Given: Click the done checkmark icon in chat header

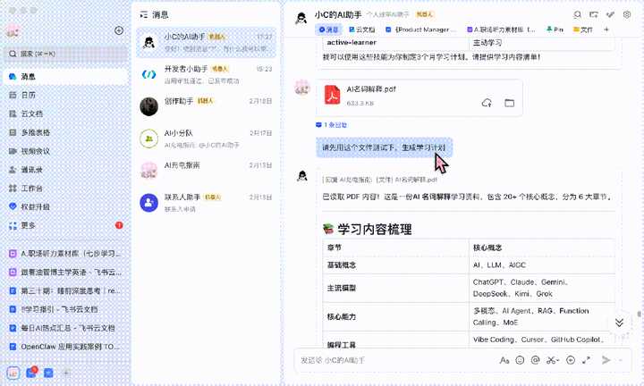Looking at the screenshot, I should 610,15.
